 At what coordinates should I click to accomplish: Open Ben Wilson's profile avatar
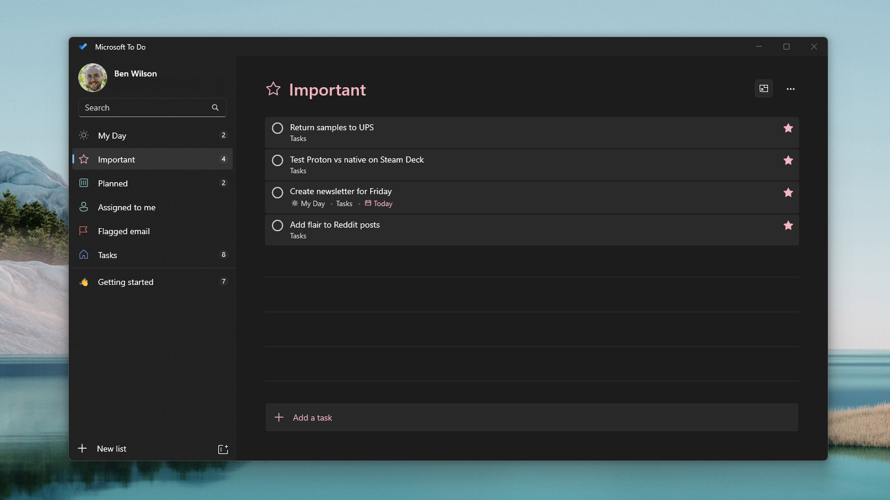93,78
